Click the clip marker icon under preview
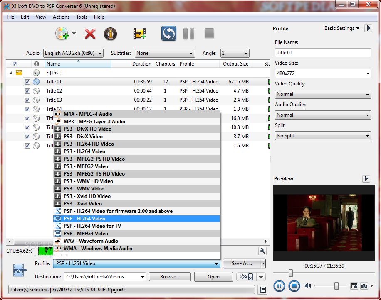381x300 pixels. pyautogui.click(x=354, y=286)
